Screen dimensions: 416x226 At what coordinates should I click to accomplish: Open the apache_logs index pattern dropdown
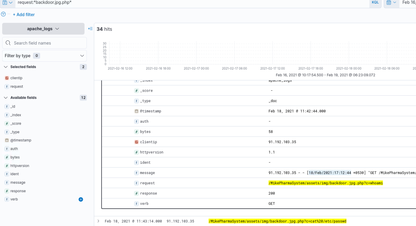pos(43,29)
